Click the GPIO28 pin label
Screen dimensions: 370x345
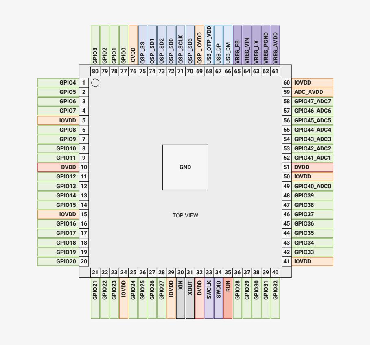(x=237, y=298)
